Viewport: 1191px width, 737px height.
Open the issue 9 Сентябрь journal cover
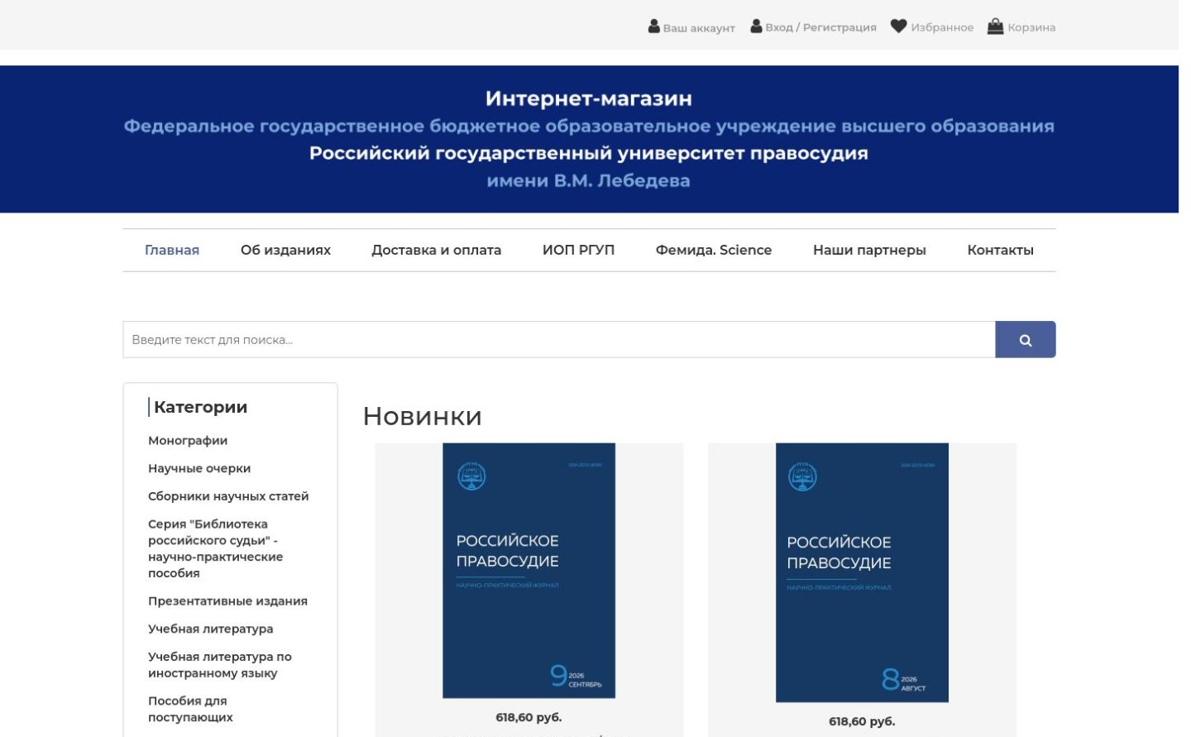tap(529, 571)
